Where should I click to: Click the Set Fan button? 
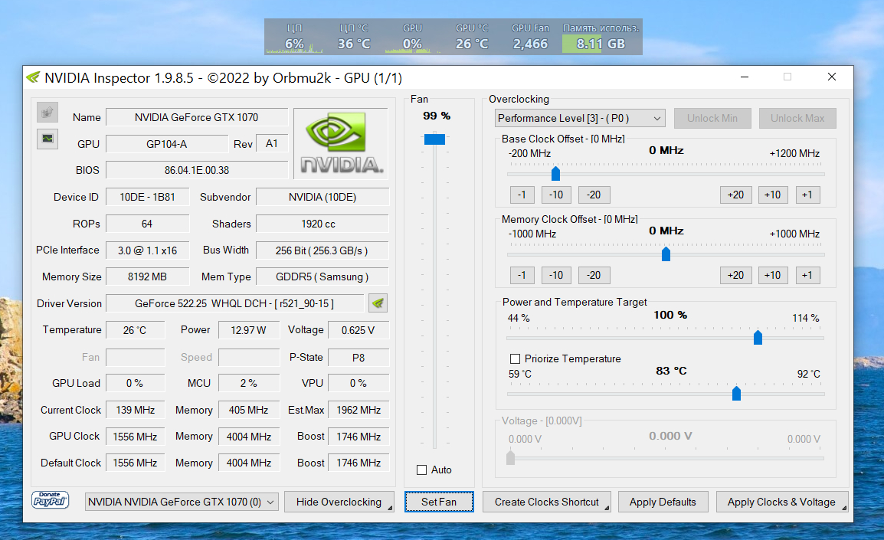[x=439, y=502]
